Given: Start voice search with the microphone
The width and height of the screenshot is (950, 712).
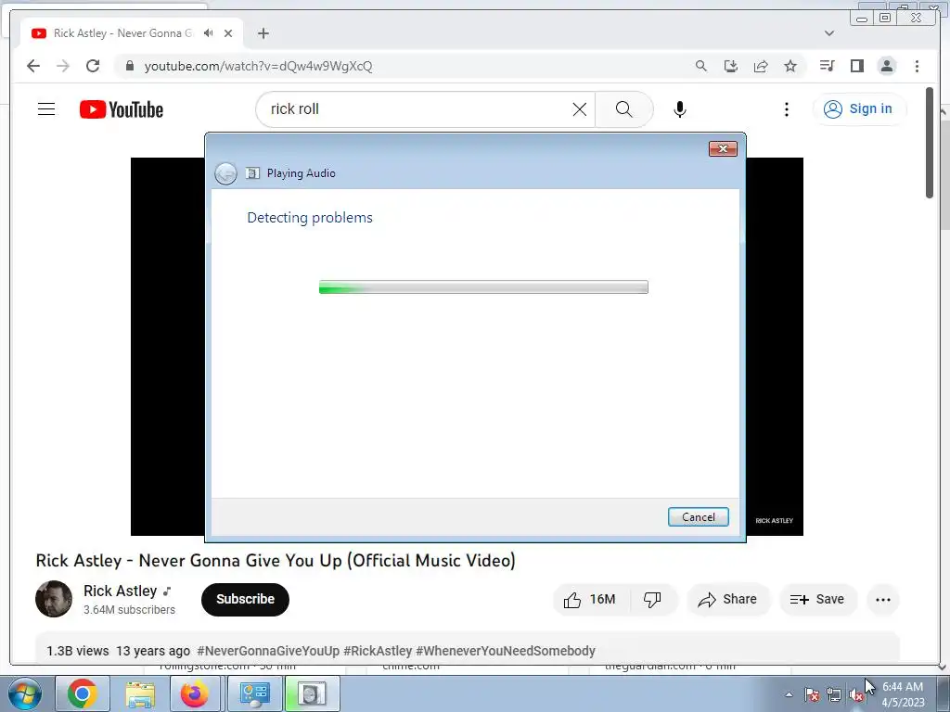Looking at the screenshot, I should (x=680, y=109).
